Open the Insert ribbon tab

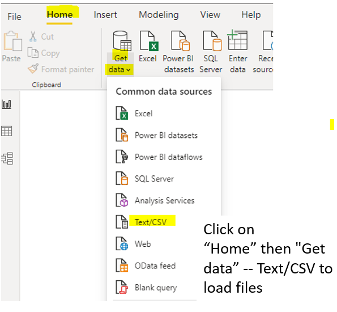click(105, 15)
